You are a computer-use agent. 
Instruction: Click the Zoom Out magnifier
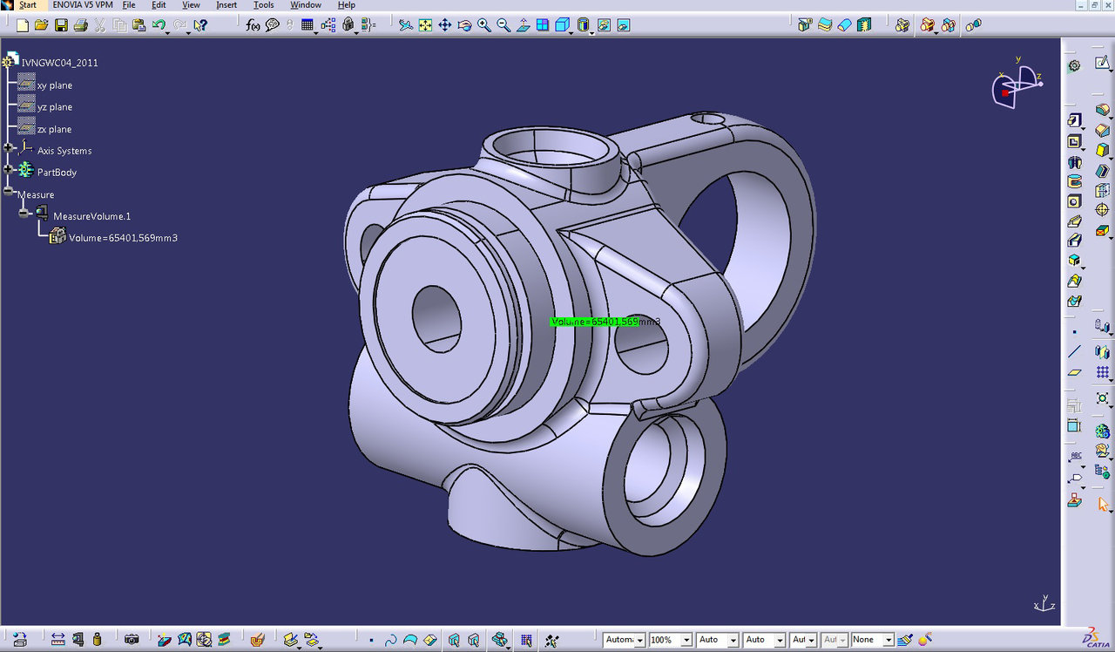[x=503, y=25]
